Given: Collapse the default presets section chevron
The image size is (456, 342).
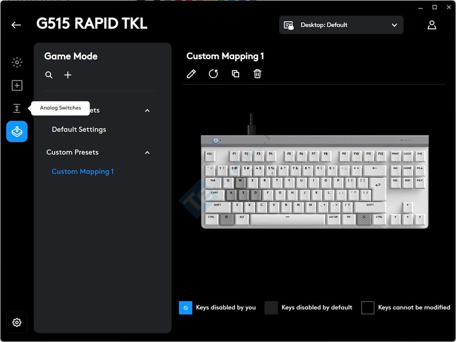Looking at the screenshot, I should (x=147, y=110).
